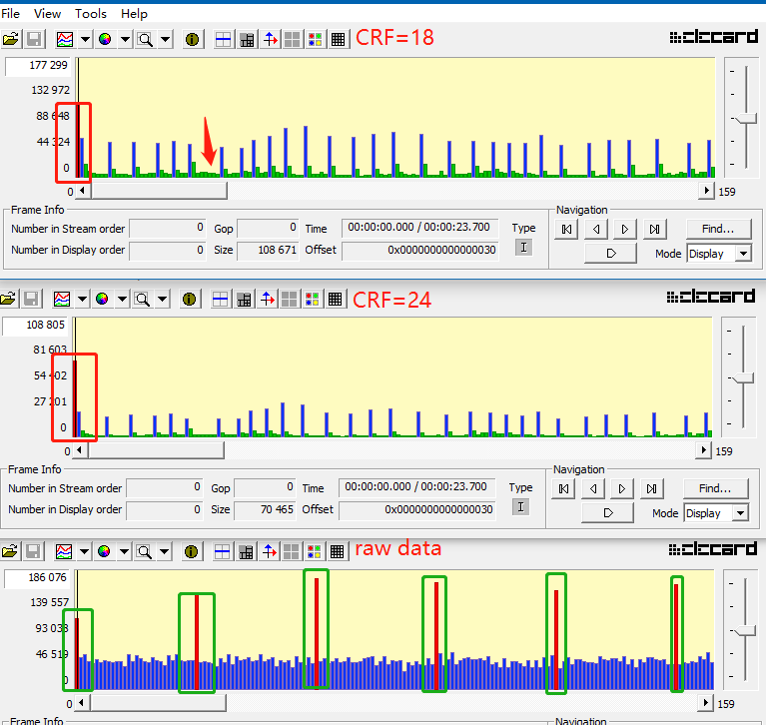Click left scroll arrow under CRF=24 chart
Image resolution: width=766 pixels, height=725 pixels.
(80, 450)
